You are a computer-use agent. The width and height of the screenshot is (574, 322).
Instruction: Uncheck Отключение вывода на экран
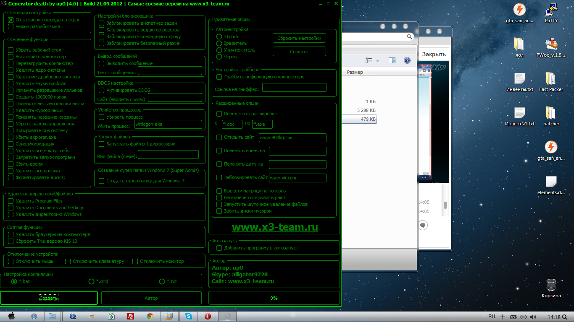[x=11, y=20]
